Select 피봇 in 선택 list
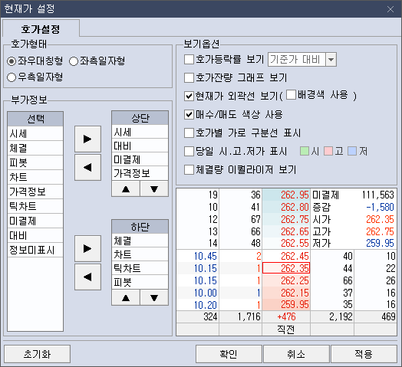This screenshot has width=402, height=367. click(x=35, y=162)
